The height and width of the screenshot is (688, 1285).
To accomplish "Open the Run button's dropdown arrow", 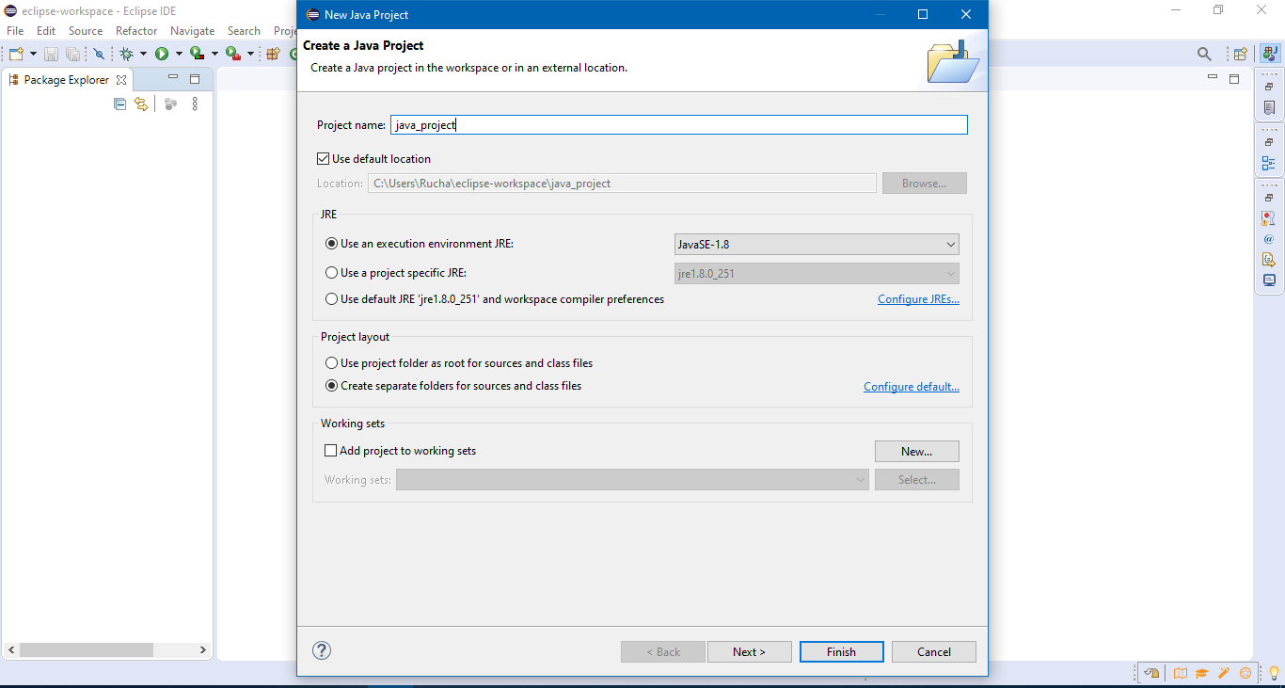I will (179, 54).
